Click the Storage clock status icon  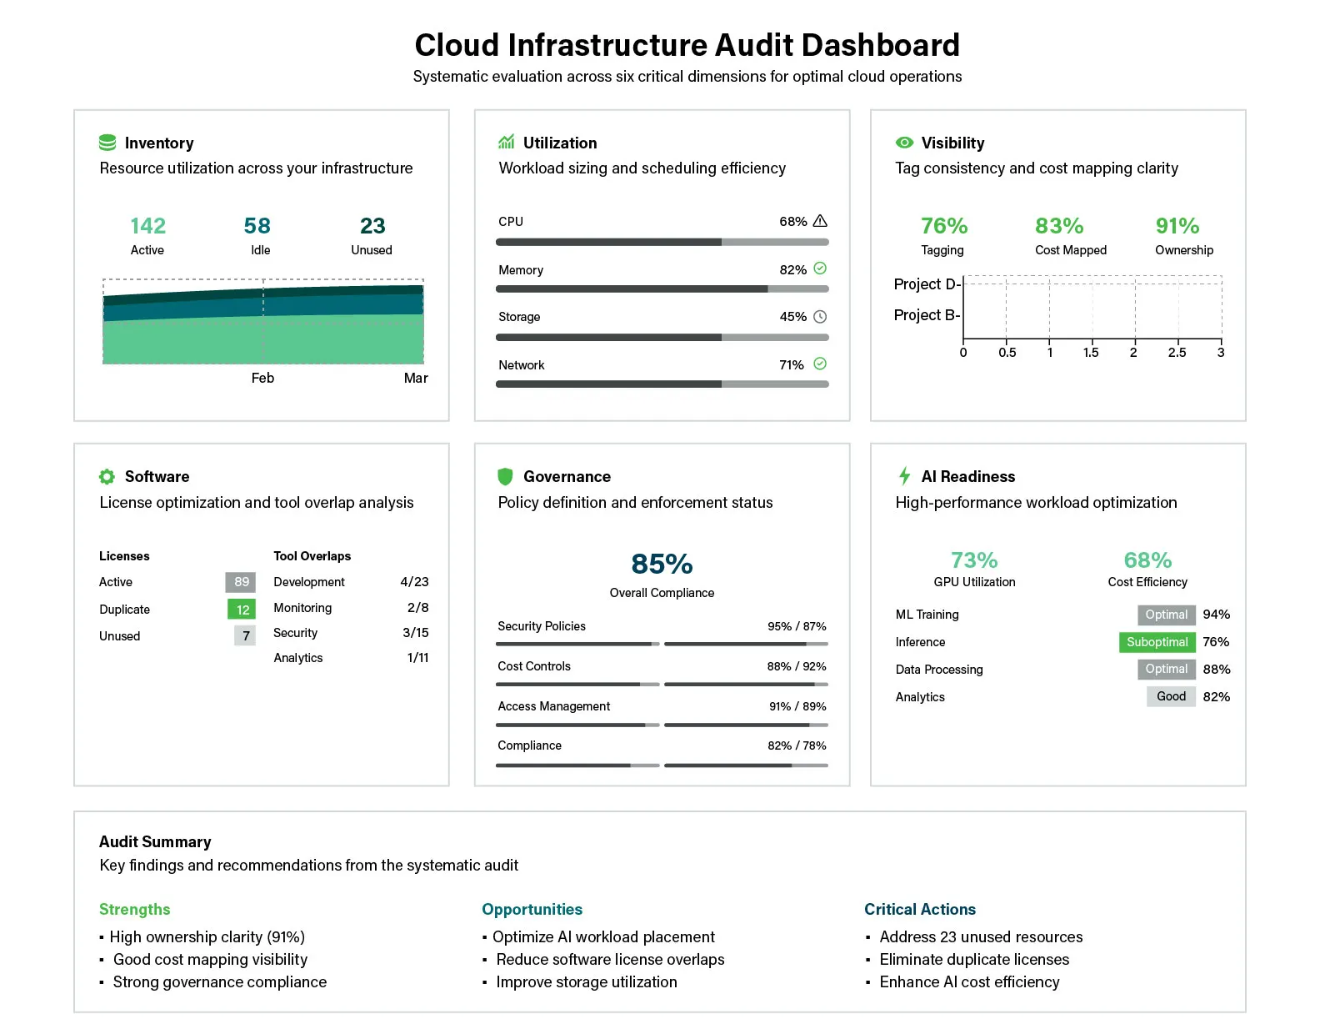820,317
